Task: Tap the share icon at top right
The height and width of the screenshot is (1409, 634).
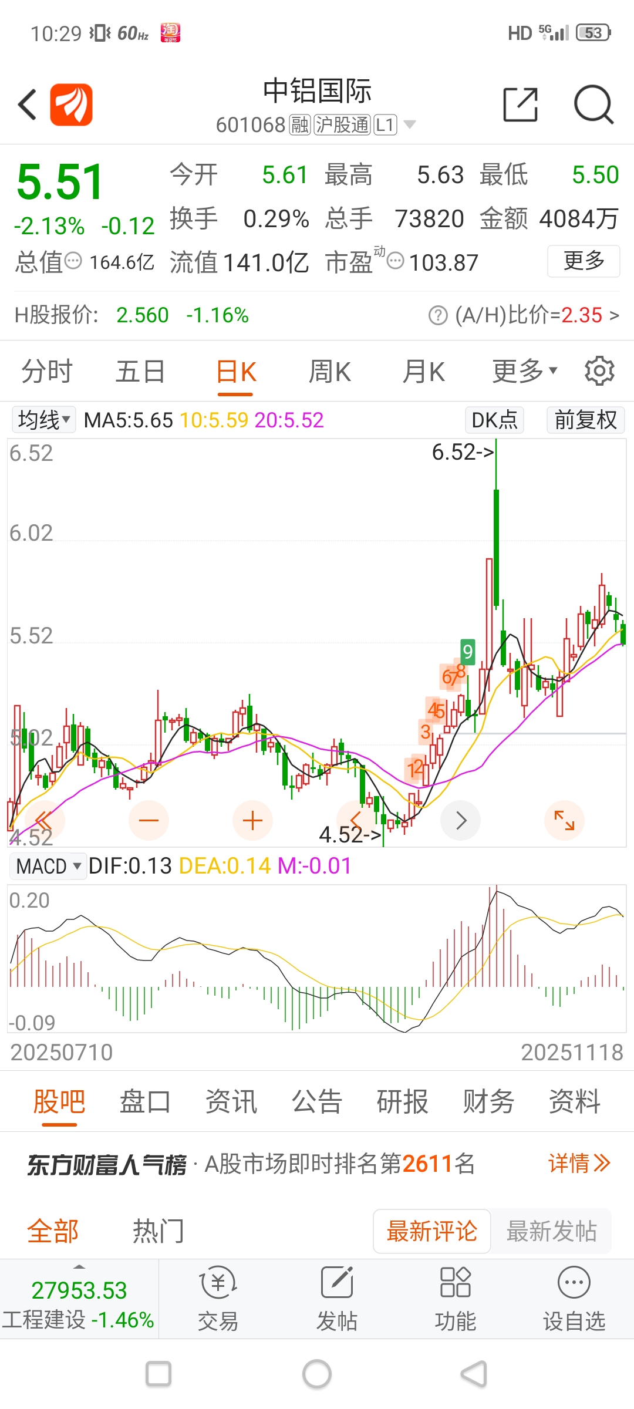Action: pos(521,105)
